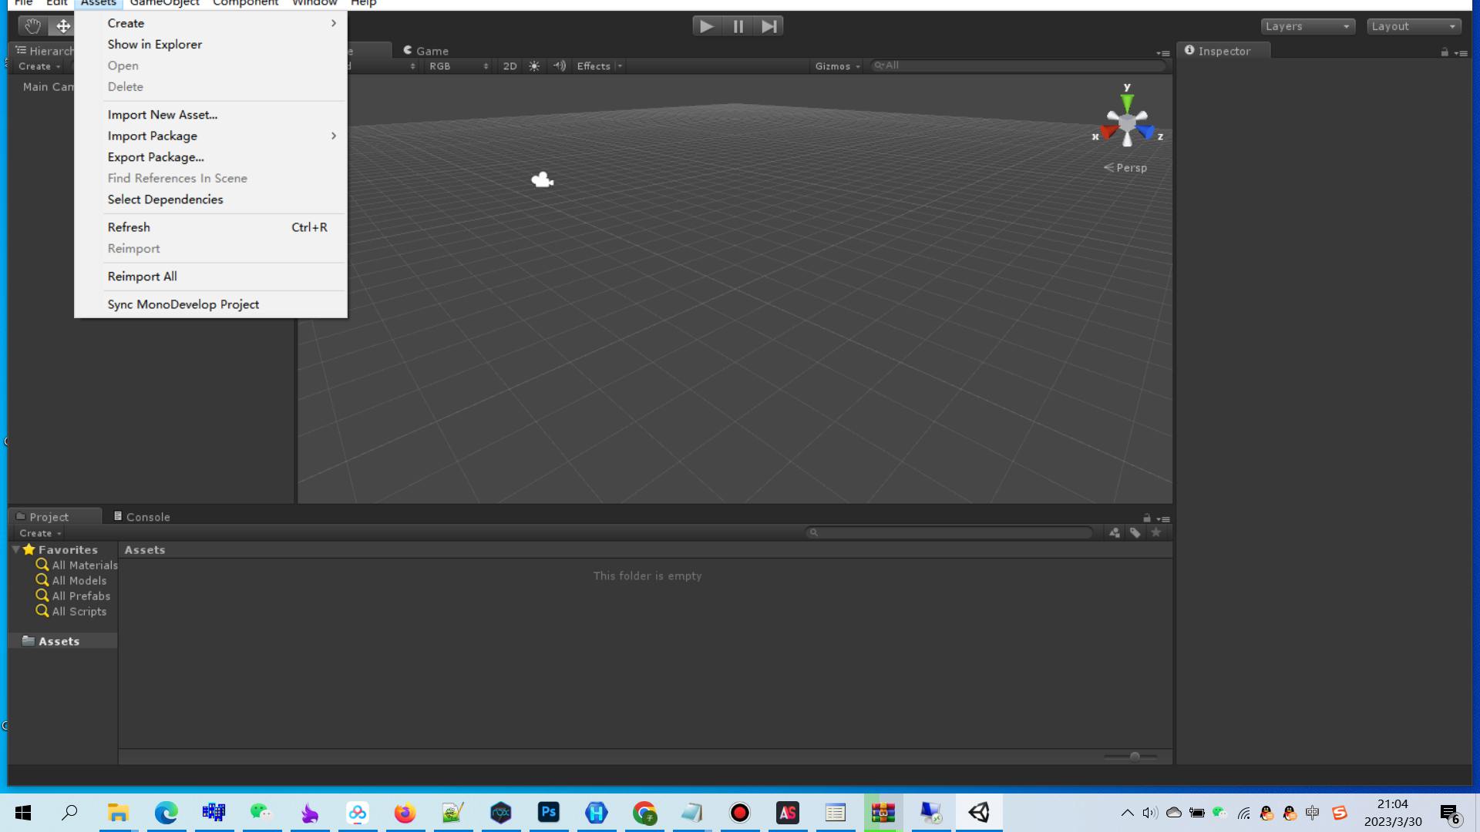Switch to the Game tab
The height and width of the screenshot is (832, 1480).
(432, 51)
